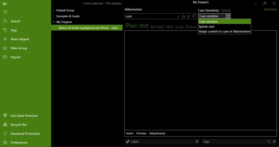The width and height of the screenshot is (279, 147).
Task: Click the tag icon in Tags field
Action: [269, 142]
